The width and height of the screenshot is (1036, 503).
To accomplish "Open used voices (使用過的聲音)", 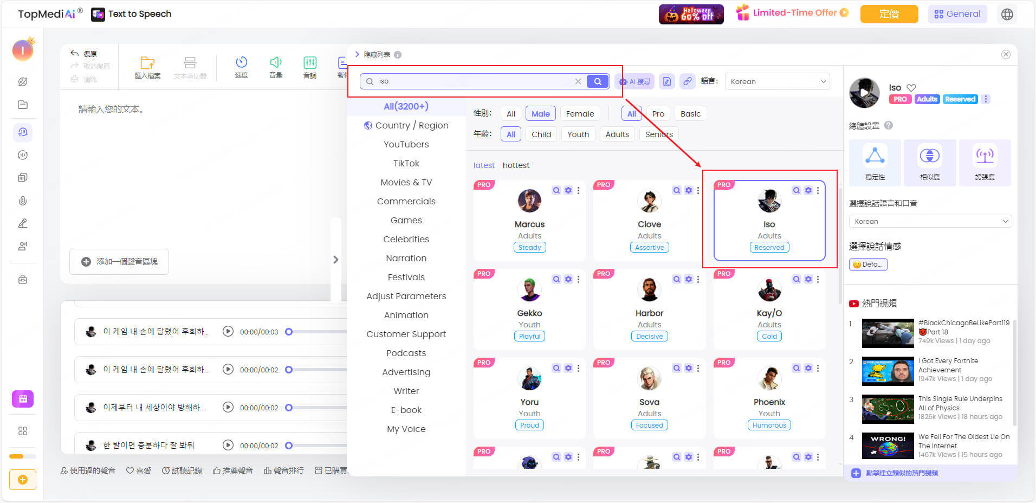I will 88,470.
